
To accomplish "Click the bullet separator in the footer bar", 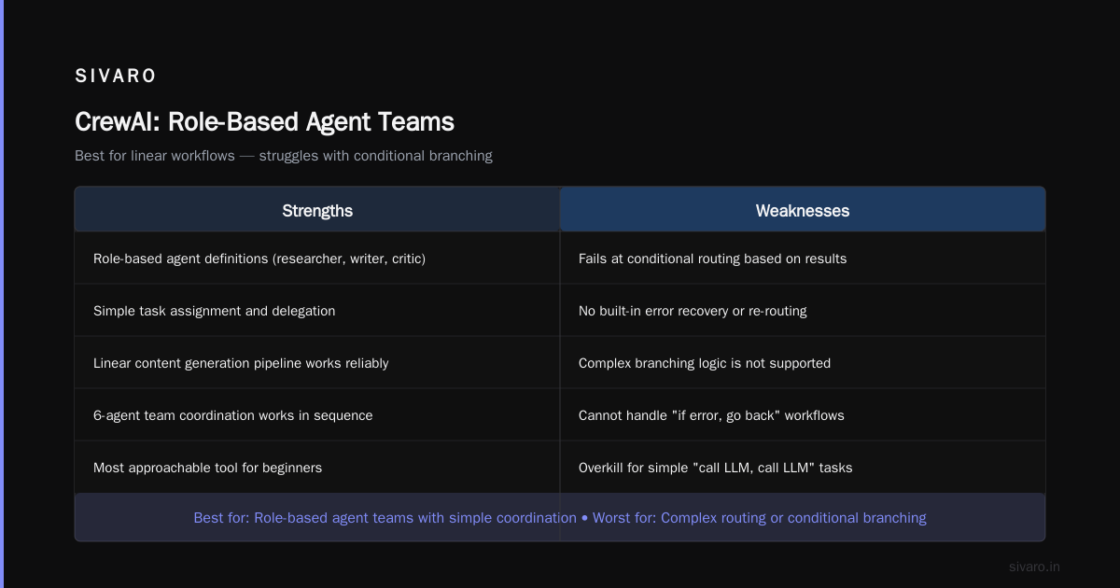I will coord(584,517).
